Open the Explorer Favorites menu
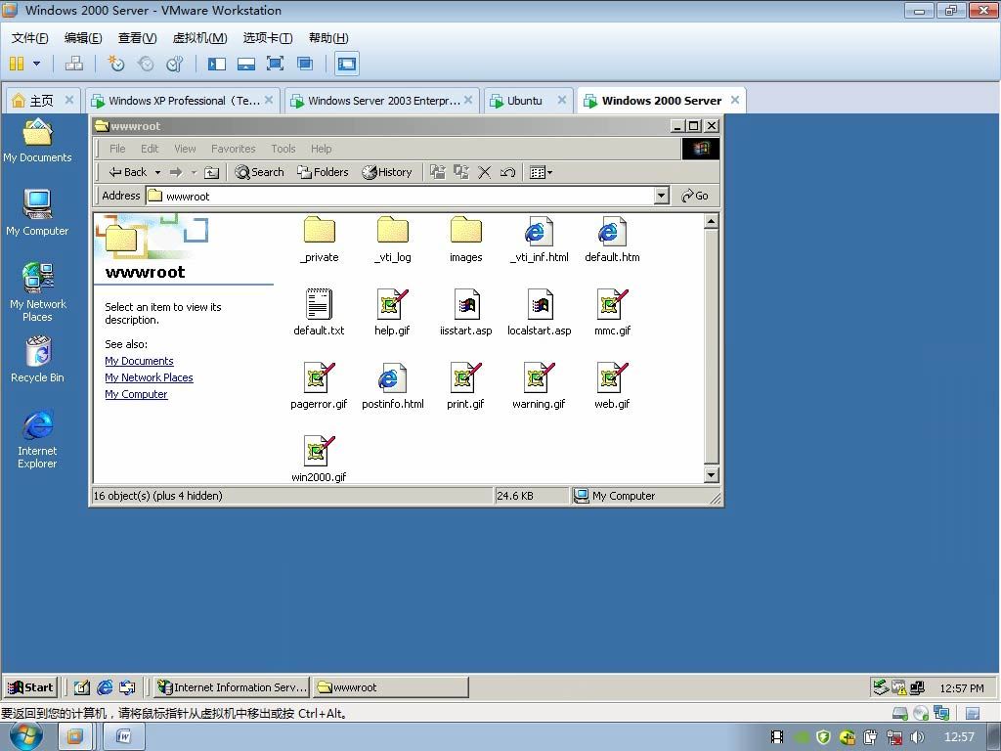This screenshot has width=1001, height=751. (233, 149)
